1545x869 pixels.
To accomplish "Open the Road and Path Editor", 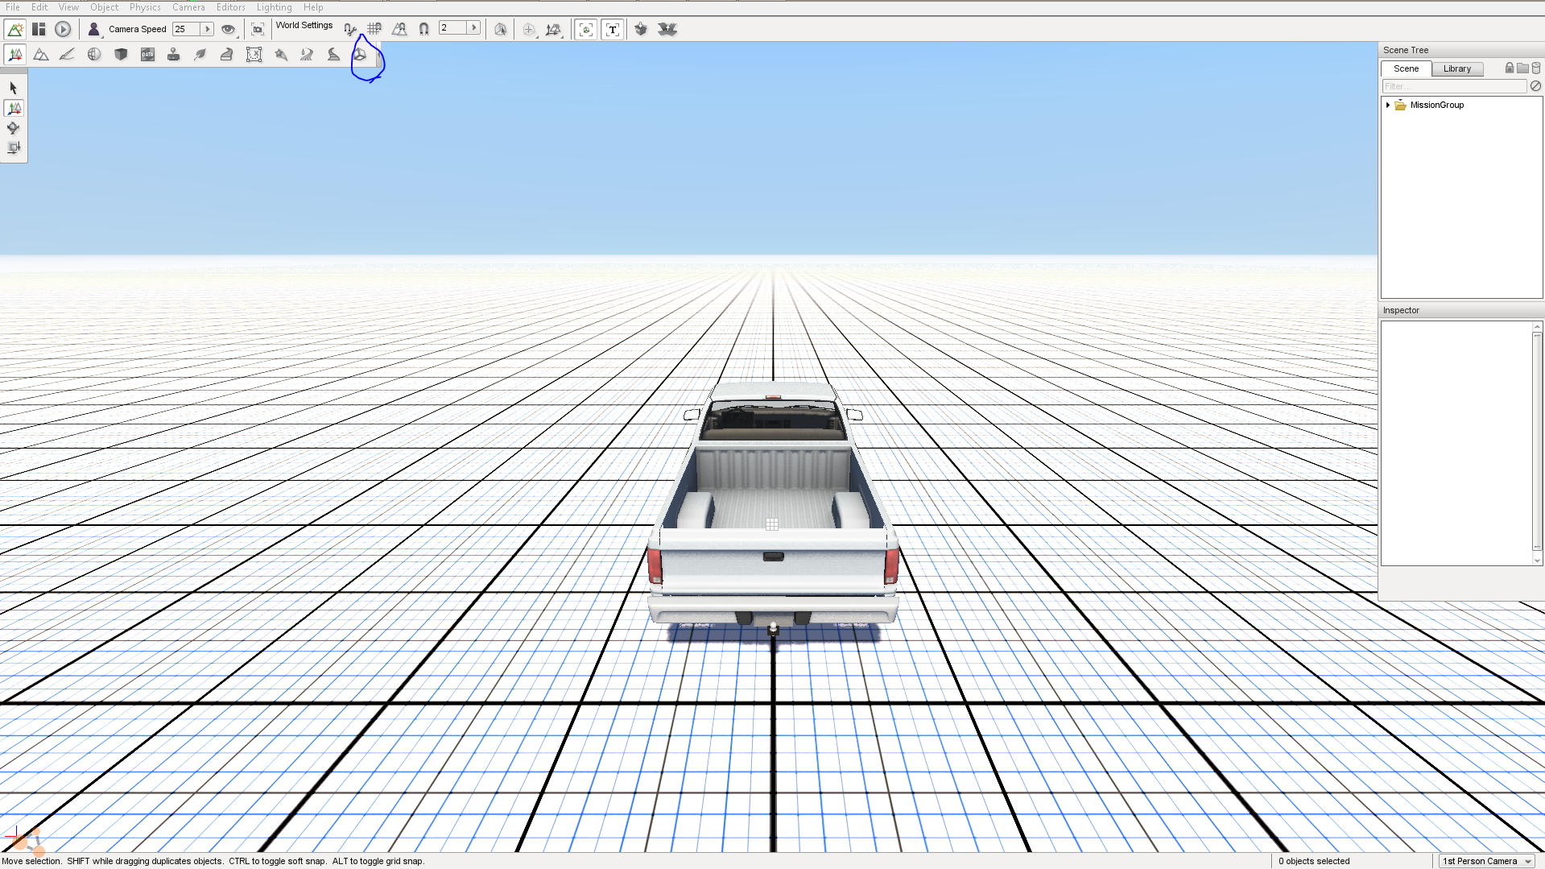I will tap(333, 55).
